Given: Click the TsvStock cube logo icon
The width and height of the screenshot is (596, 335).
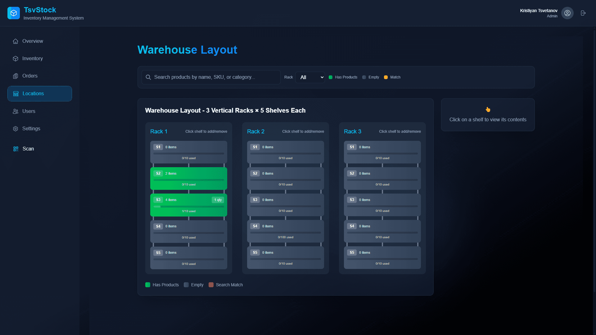Looking at the screenshot, I should (14, 13).
